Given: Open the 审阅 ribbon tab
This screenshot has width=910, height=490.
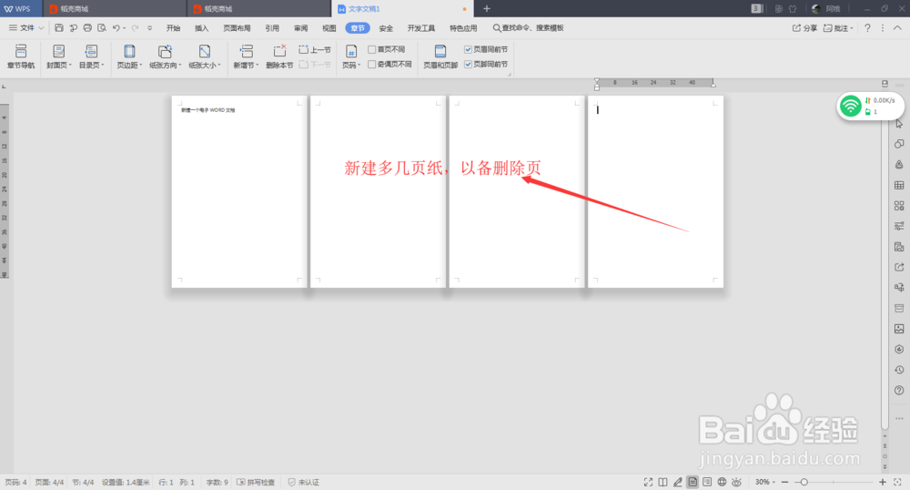Looking at the screenshot, I should 300,28.
